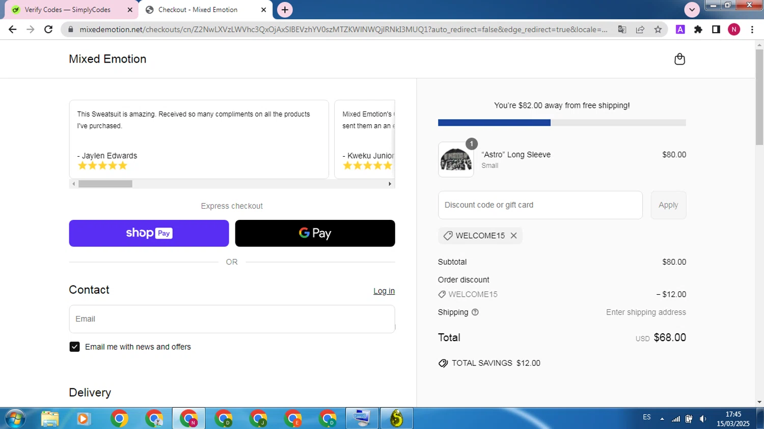
Task: Click the reviews scroll right arrow
Action: tap(390, 184)
